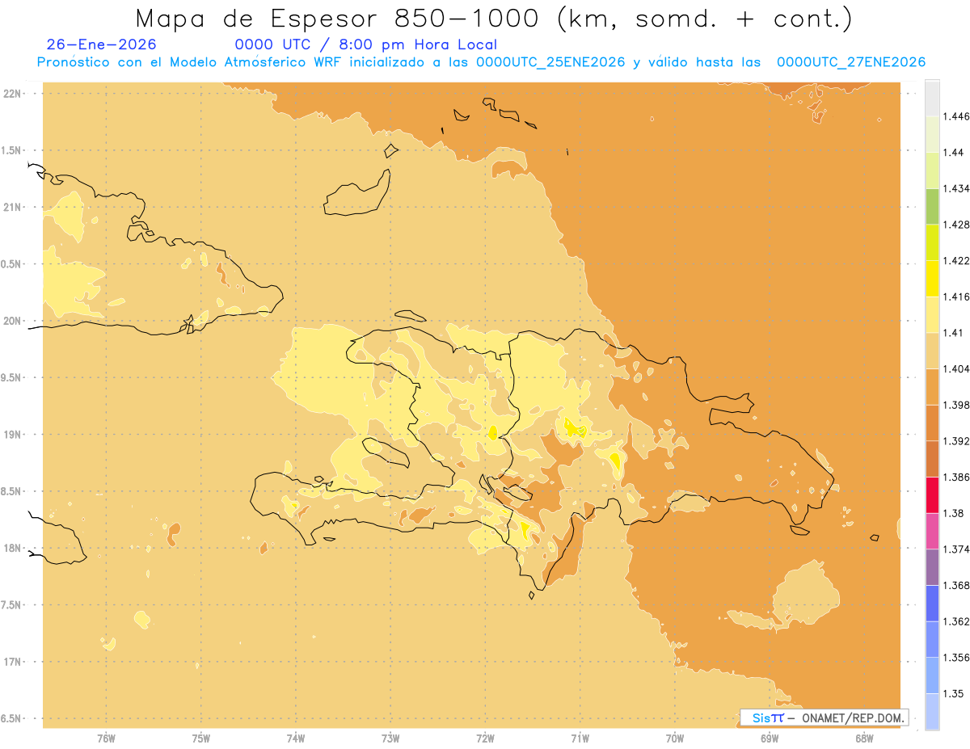Click the '21N' latitude label
The width and height of the screenshot is (970, 749).
[12, 208]
